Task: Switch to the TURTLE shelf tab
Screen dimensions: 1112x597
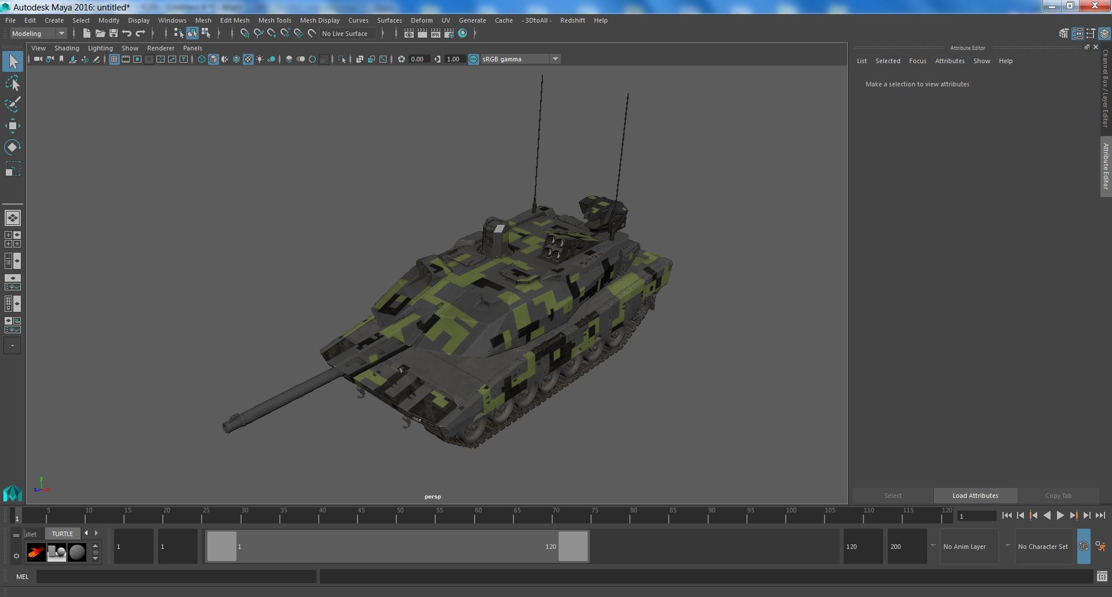Action: click(x=63, y=534)
